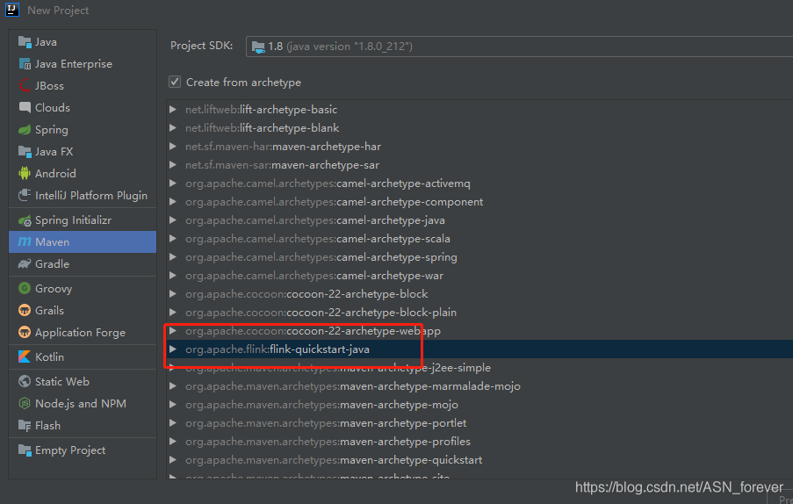Click the green Android robot icon
Screen dimensions: 793x504
pos(25,173)
